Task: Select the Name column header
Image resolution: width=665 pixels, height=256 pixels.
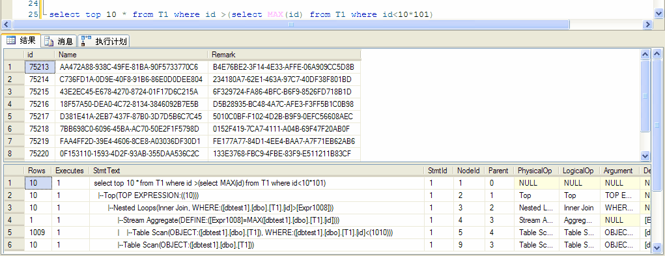Action: click(x=131, y=55)
